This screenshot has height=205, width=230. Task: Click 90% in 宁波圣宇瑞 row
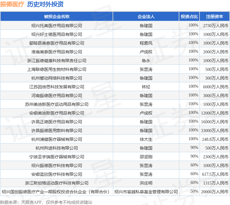tap(194, 156)
